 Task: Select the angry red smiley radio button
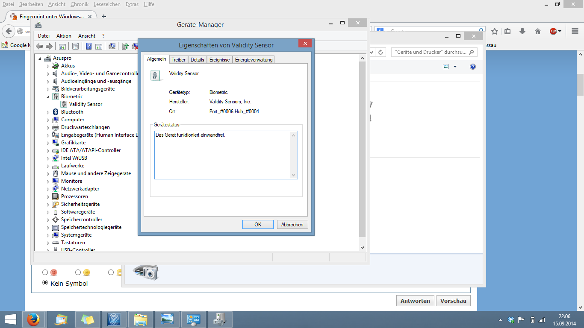[x=45, y=272]
